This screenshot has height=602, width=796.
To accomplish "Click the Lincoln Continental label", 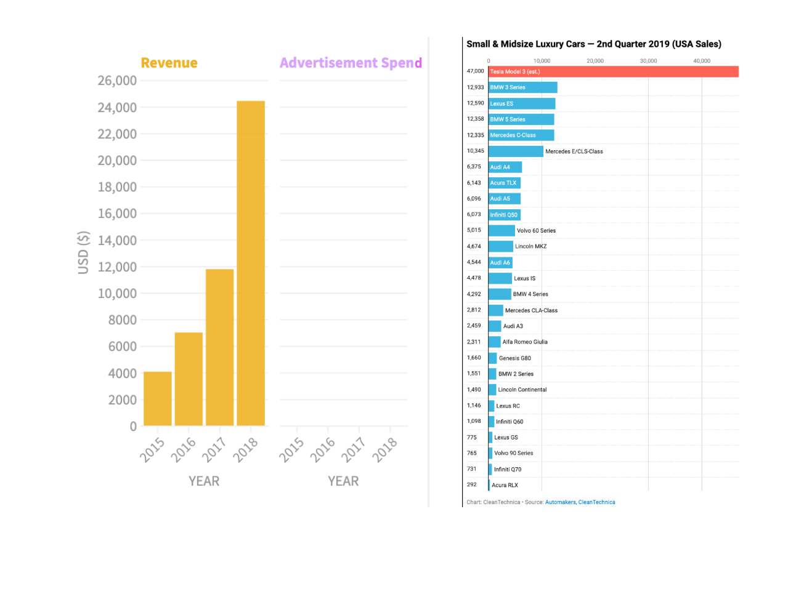I will pos(522,390).
